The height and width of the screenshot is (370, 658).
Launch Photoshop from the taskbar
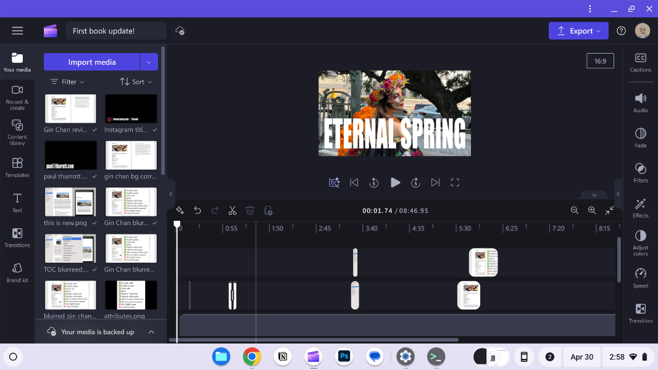pyautogui.click(x=344, y=356)
